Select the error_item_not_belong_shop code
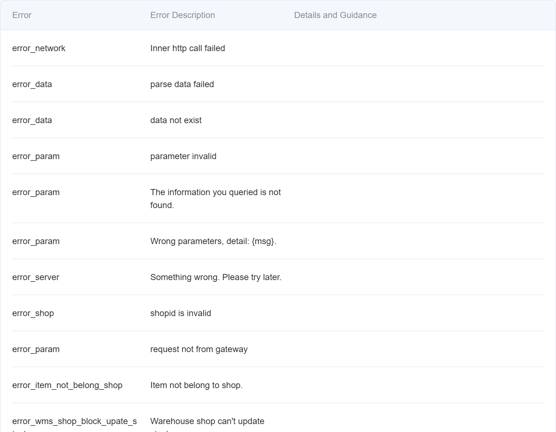This screenshot has height=432, width=556. click(x=67, y=385)
